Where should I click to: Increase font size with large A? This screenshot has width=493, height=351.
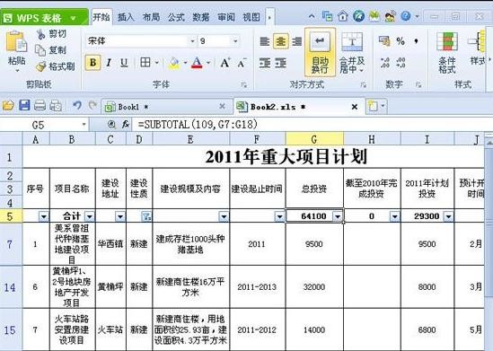225,63
